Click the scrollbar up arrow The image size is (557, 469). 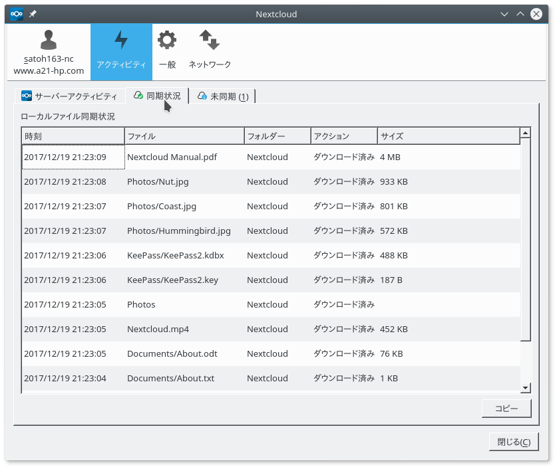pos(525,133)
